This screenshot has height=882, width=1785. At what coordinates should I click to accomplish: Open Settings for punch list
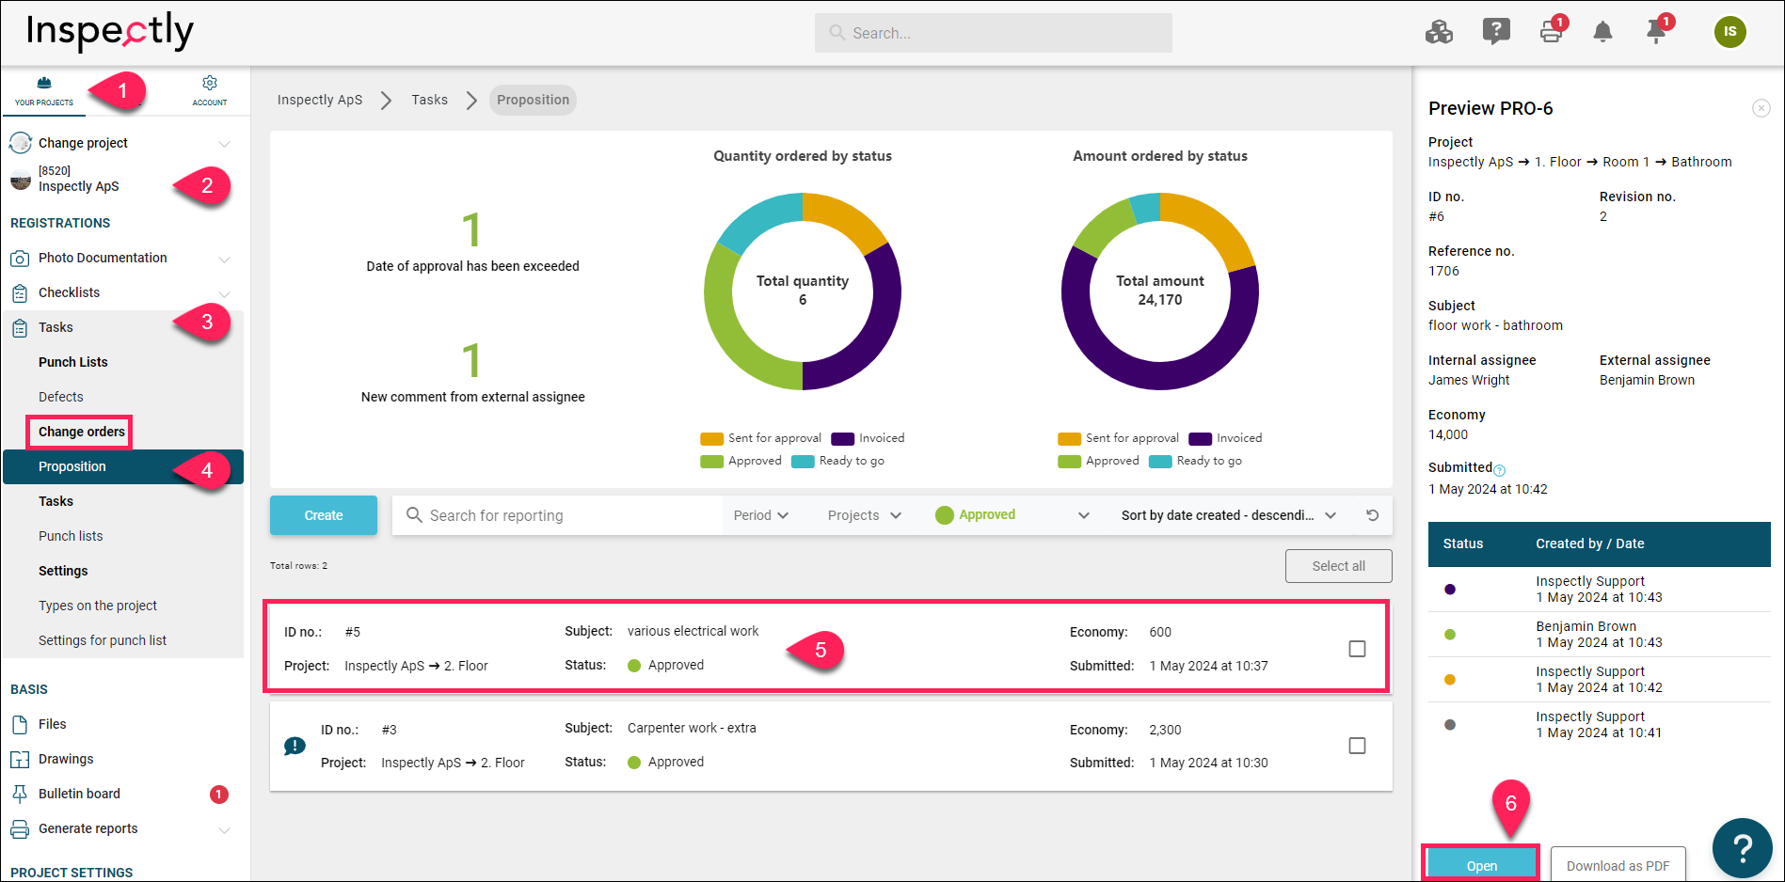point(103,640)
